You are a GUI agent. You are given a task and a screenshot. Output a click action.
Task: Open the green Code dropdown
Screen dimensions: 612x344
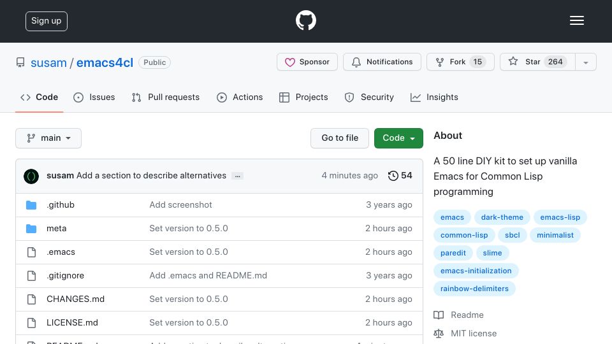[398, 138]
